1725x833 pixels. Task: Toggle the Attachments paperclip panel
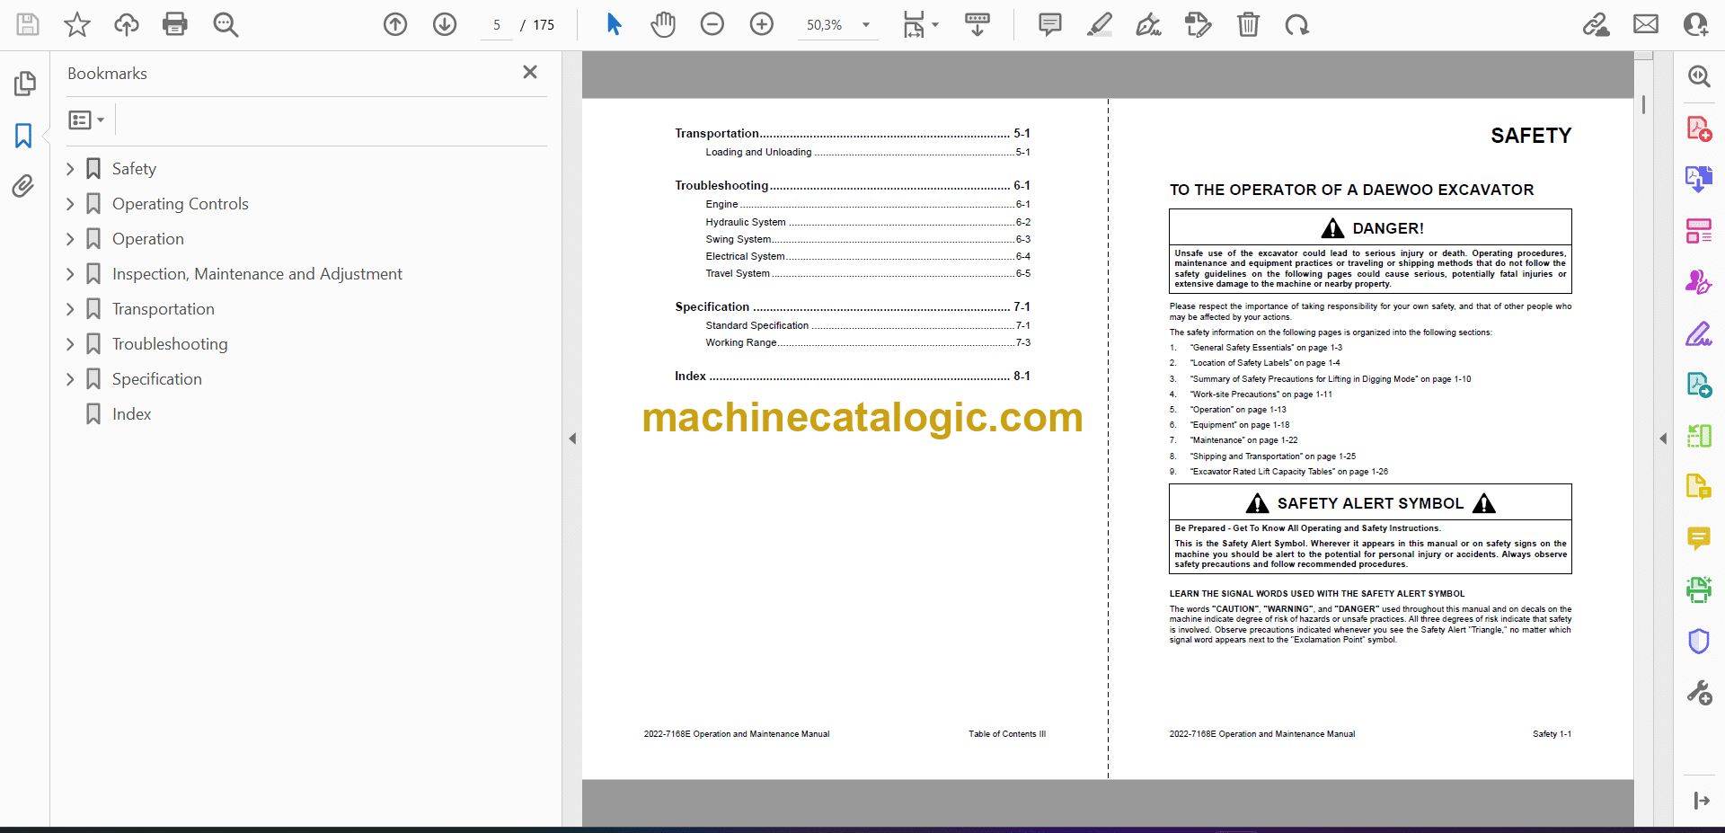click(23, 186)
